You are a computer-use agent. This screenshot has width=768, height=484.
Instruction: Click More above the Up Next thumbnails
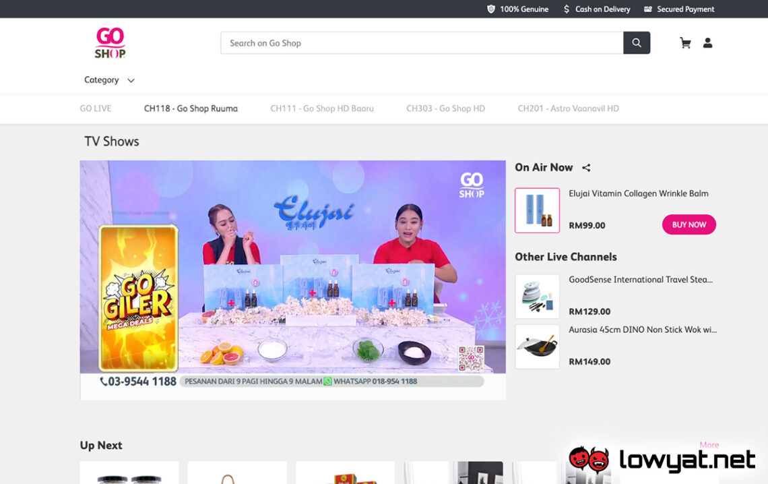[709, 445]
